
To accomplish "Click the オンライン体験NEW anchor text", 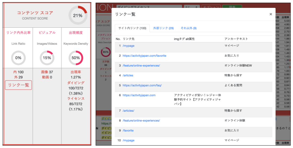I will coord(238,66).
